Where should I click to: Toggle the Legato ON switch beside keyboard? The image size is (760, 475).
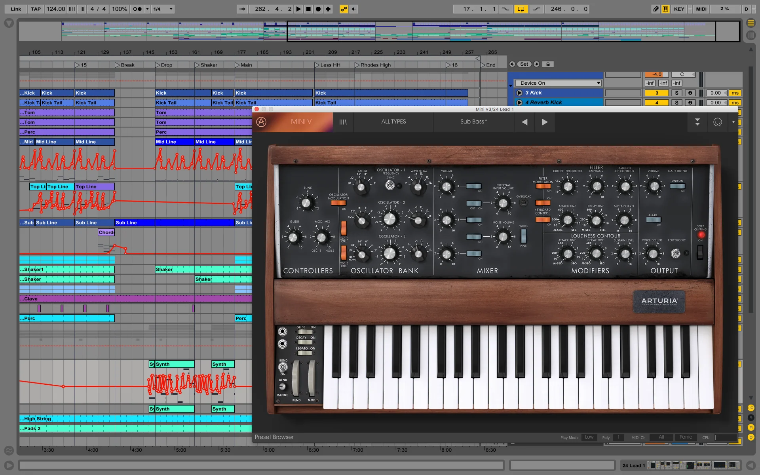[305, 353]
